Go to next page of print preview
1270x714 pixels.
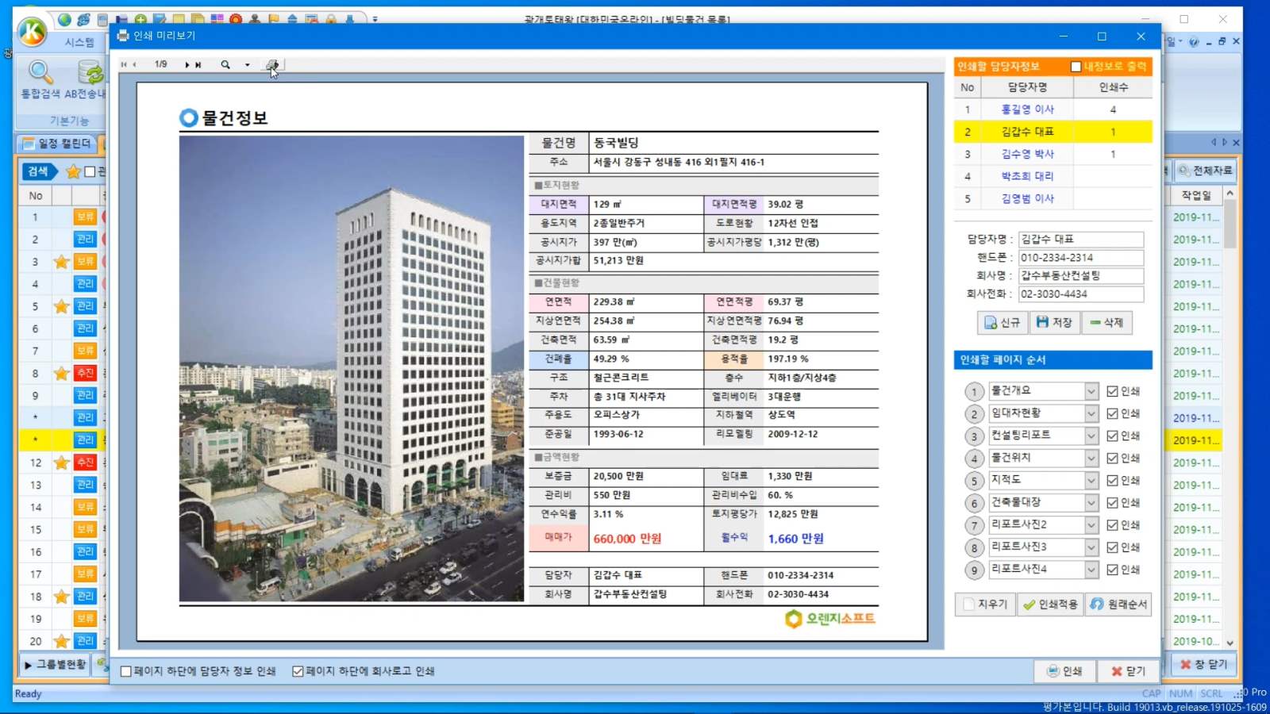[187, 65]
